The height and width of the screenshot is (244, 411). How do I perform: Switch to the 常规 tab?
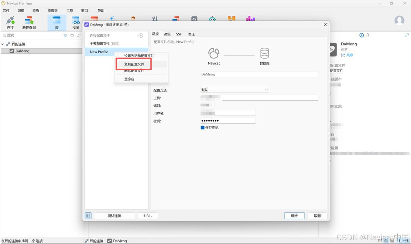click(155, 34)
